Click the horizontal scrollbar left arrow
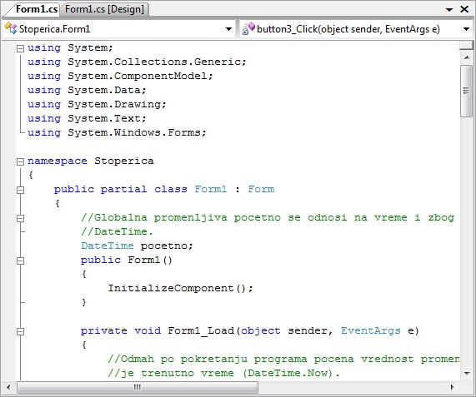The height and width of the screenshot is (397, 476). coord(8,387)
